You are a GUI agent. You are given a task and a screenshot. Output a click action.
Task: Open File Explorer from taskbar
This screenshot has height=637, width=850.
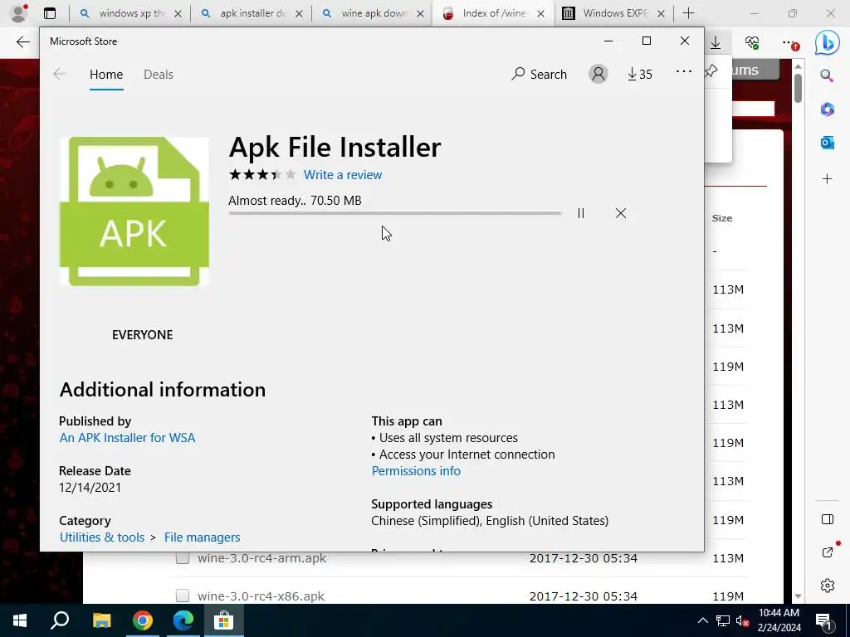pyautogui.click(x=101, y=620)
